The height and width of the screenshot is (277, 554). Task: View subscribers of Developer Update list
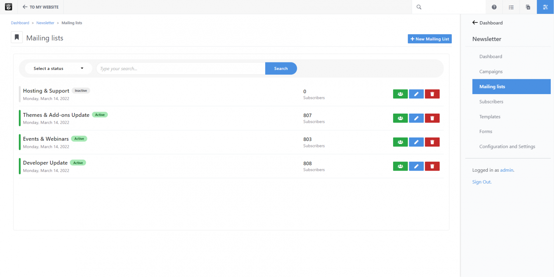(x=400, y=166)
